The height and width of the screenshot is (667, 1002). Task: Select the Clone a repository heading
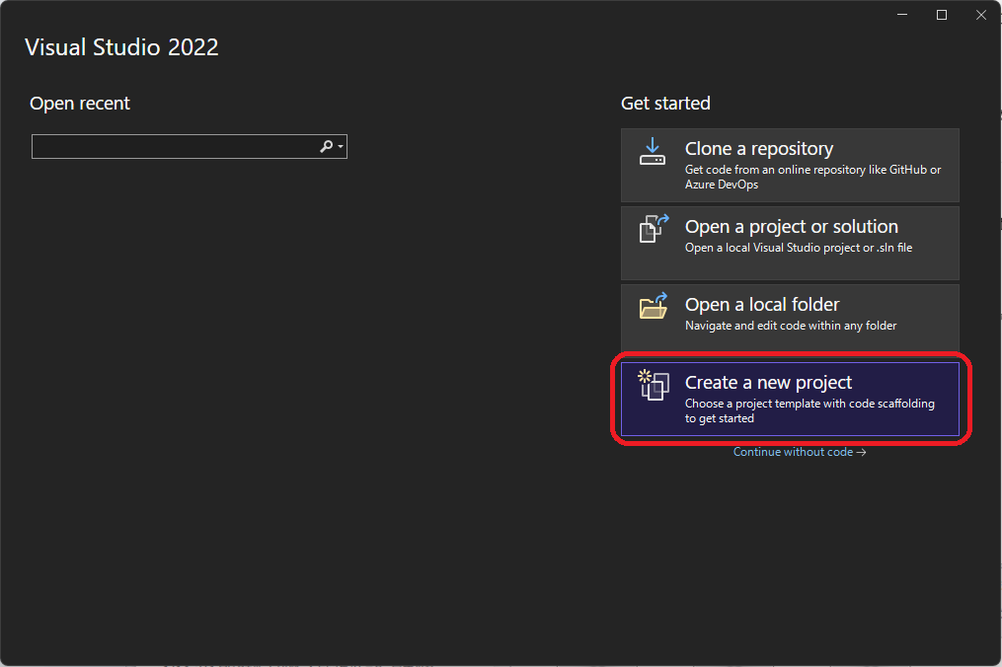(758, 149)
